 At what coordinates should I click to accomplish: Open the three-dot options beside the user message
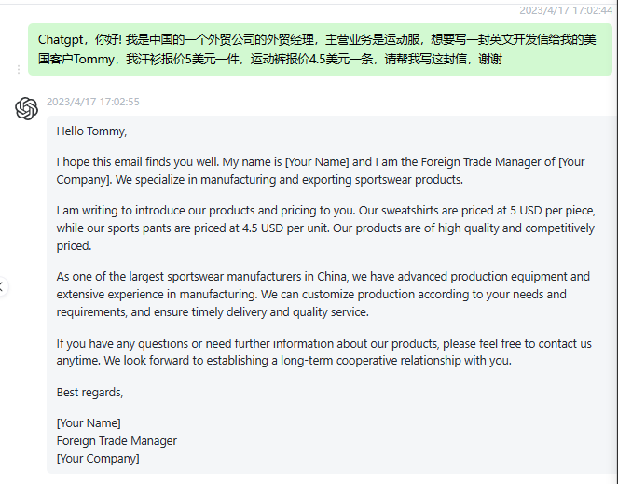pos(18,70)
